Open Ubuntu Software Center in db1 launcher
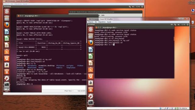Viewport: 195px width, 110px height. tap(7, 52)
